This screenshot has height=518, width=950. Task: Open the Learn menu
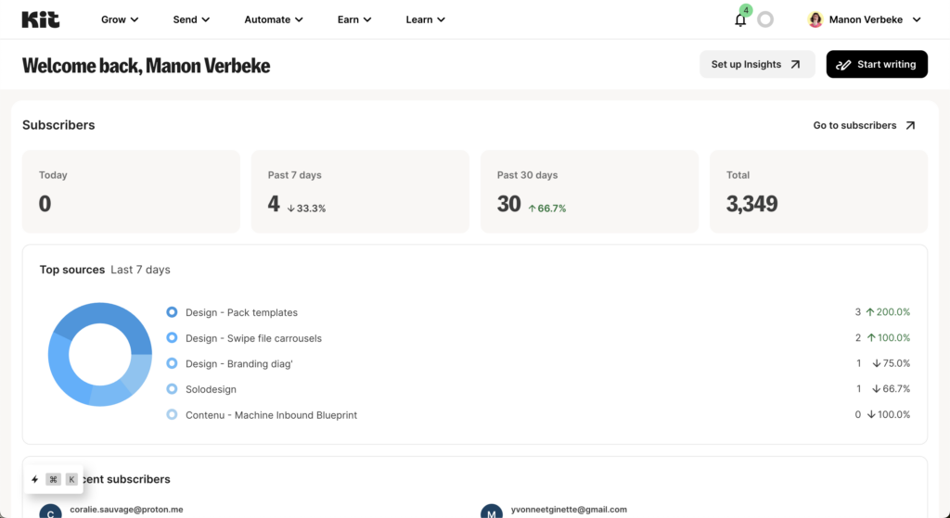pyautogui.click(x=425, y=19)
